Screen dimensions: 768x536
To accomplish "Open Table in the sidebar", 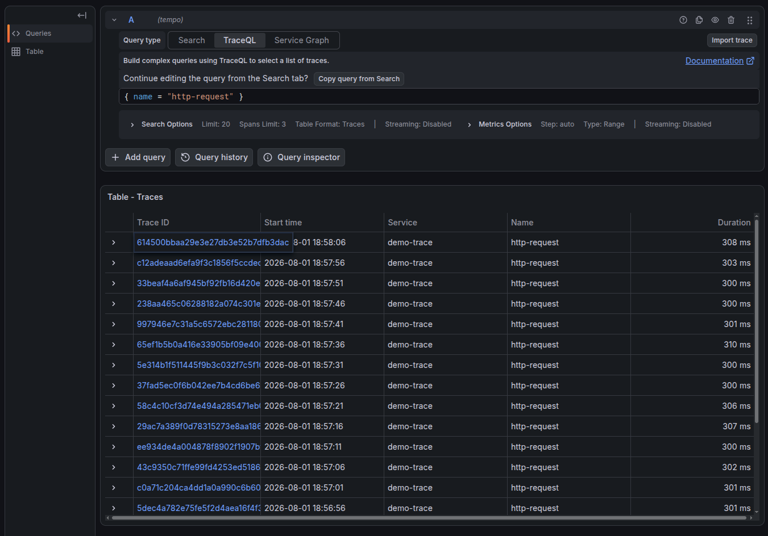I will tap(50, 52).
